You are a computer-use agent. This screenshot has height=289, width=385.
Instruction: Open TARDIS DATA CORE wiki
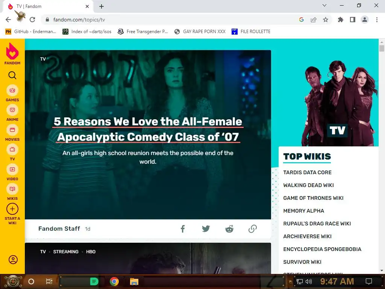tap(308, 172)
